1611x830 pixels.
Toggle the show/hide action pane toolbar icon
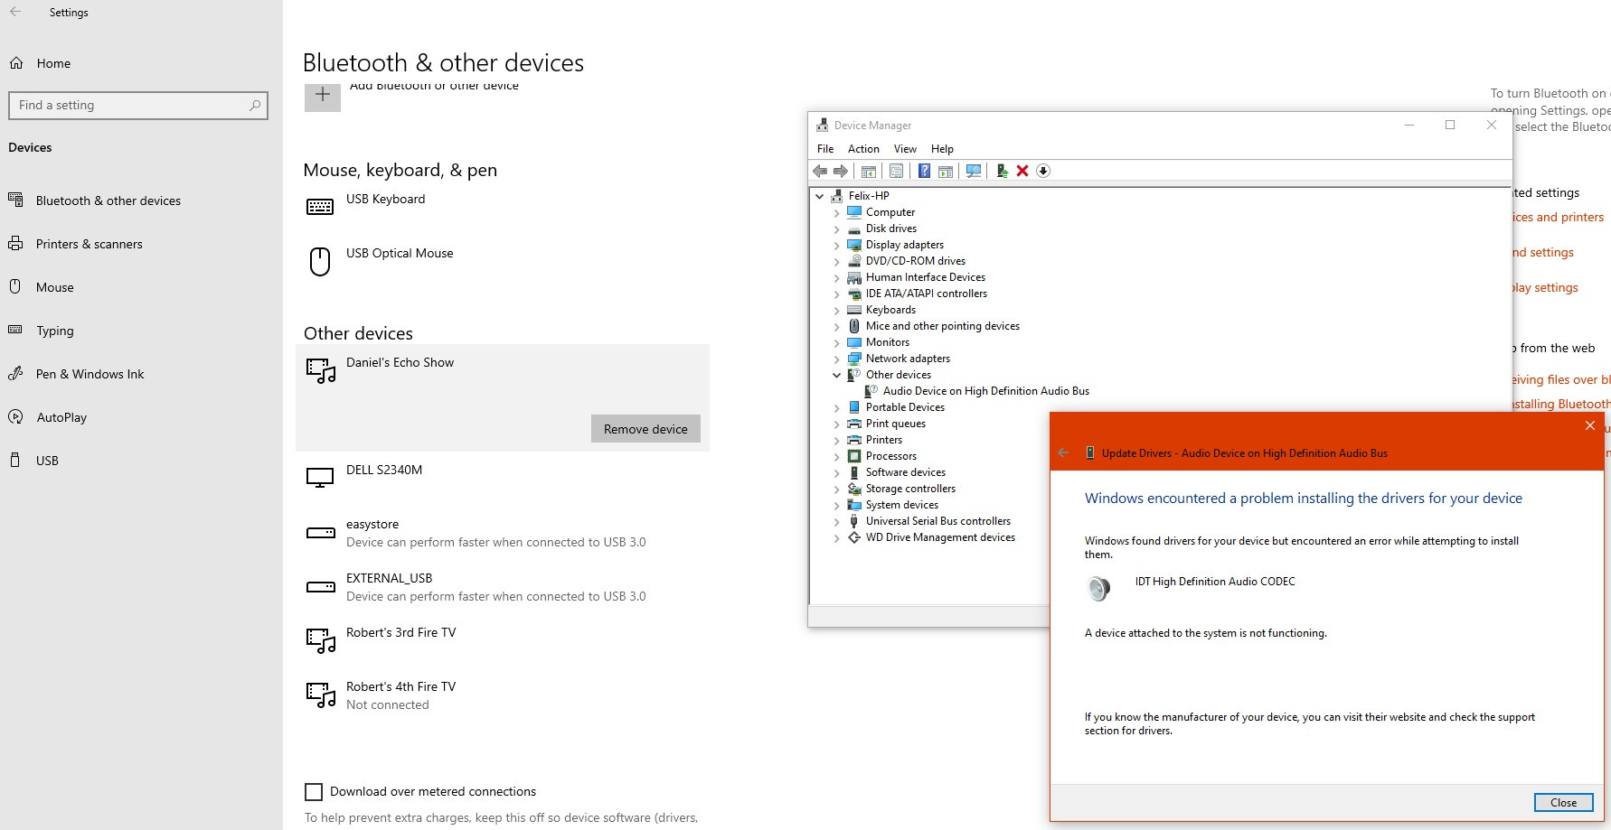tap(946, 171)
